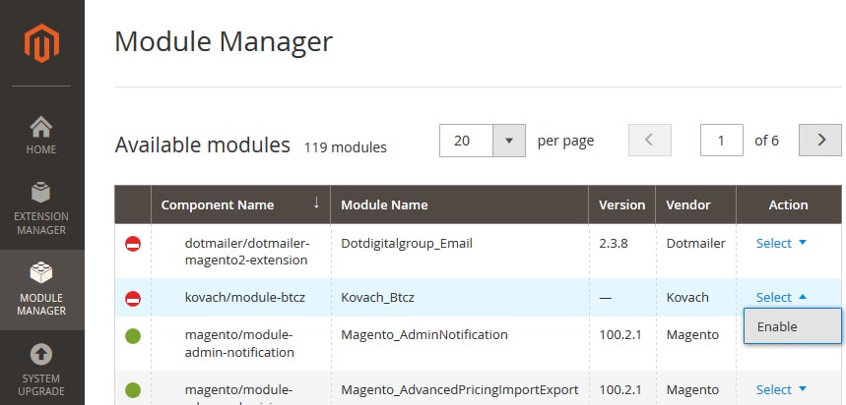Click the Action column header

(x=788, y=205)
